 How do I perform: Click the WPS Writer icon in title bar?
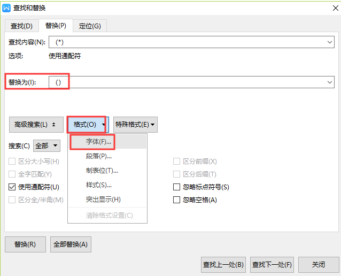coord(6,8)
